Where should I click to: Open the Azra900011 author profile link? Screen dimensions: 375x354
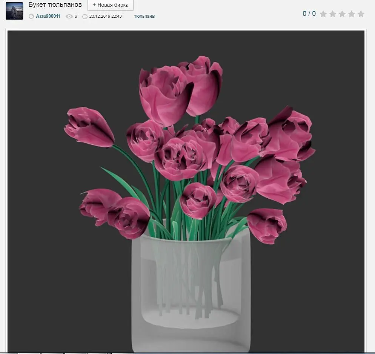[48, 16]
